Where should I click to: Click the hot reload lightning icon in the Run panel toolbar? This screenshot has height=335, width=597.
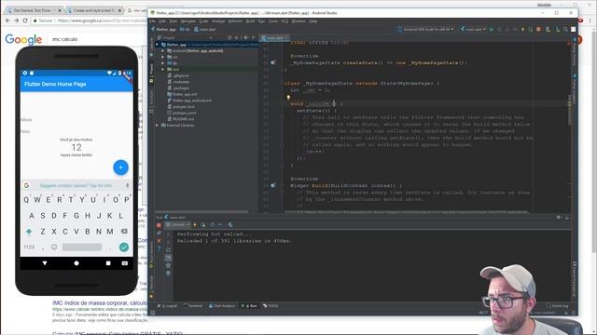point(195,225)
